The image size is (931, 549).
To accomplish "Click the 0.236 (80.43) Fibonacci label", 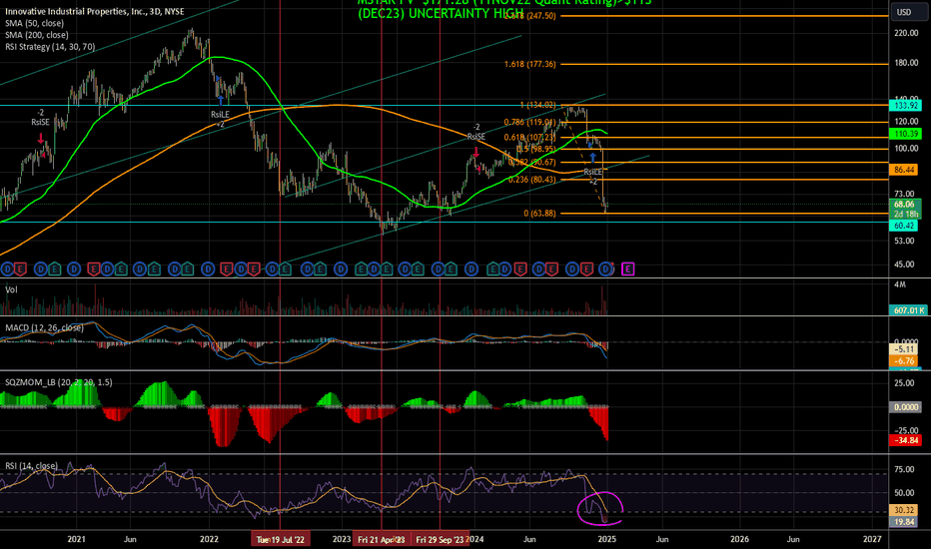I will pos(532,180).
